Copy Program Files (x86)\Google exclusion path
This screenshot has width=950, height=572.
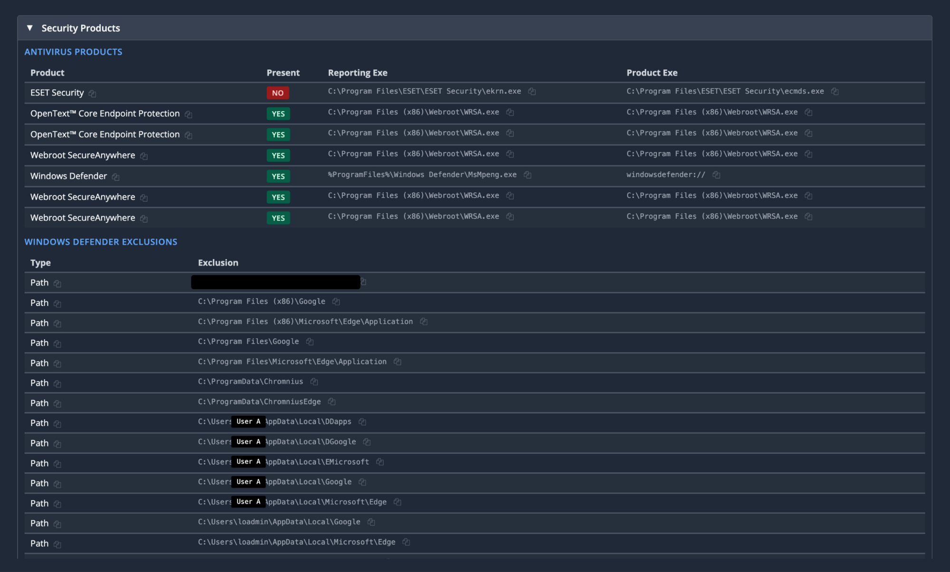tap(336, 301)
